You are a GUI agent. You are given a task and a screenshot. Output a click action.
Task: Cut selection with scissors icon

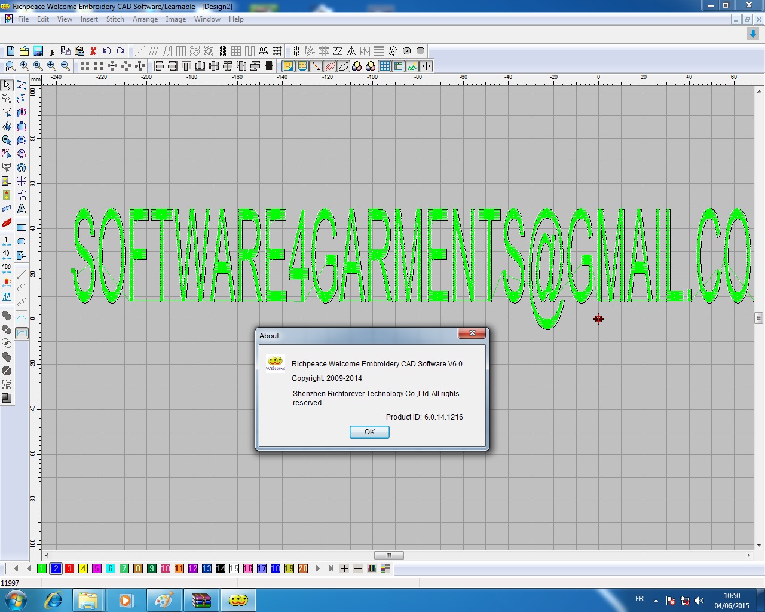pos(52,51)
